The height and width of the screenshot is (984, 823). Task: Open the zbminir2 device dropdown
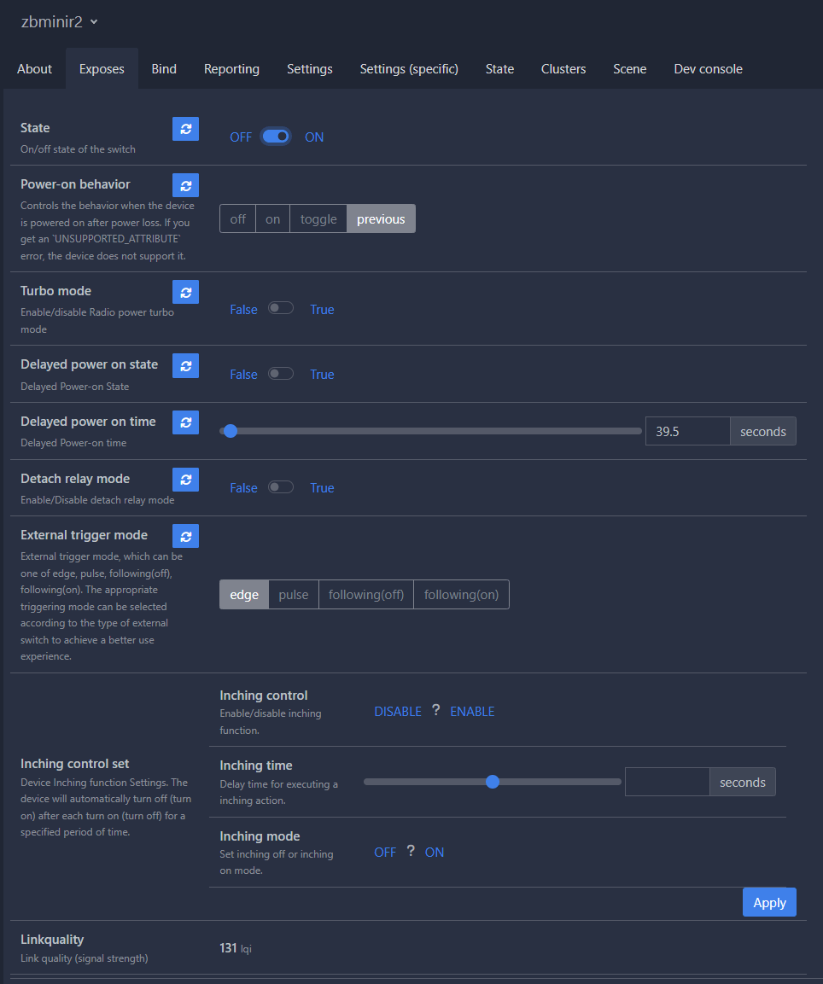[x=60, y=22]
